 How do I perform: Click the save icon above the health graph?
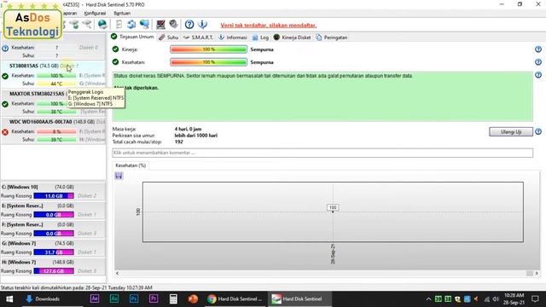coord(119,176)
